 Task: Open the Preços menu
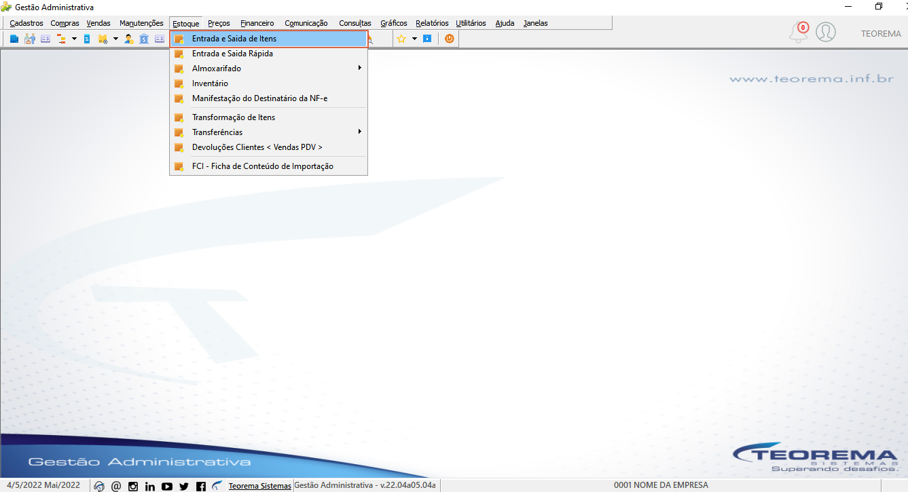pos(219,23)
